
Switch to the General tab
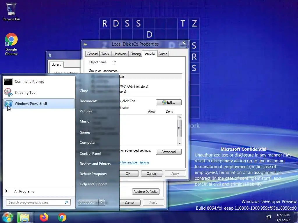coord(92,54)
